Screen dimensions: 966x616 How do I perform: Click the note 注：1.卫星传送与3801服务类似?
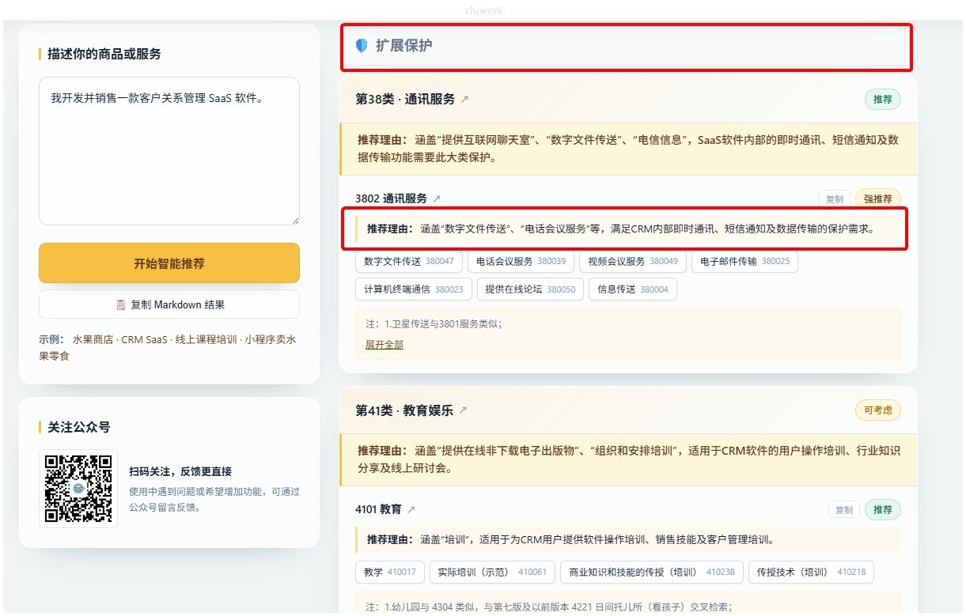(434, 324)
